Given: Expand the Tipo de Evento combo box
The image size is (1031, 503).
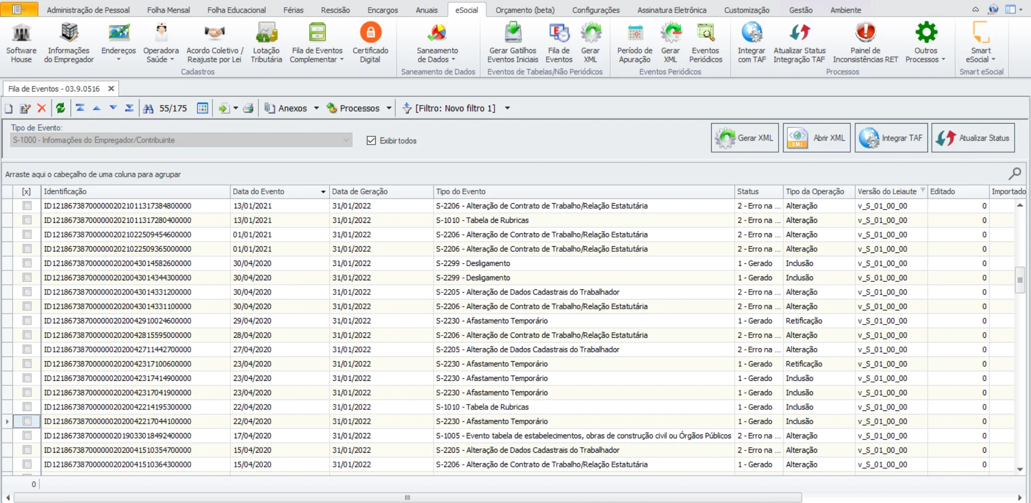Looking at the screenshot, I should (346, 140).
